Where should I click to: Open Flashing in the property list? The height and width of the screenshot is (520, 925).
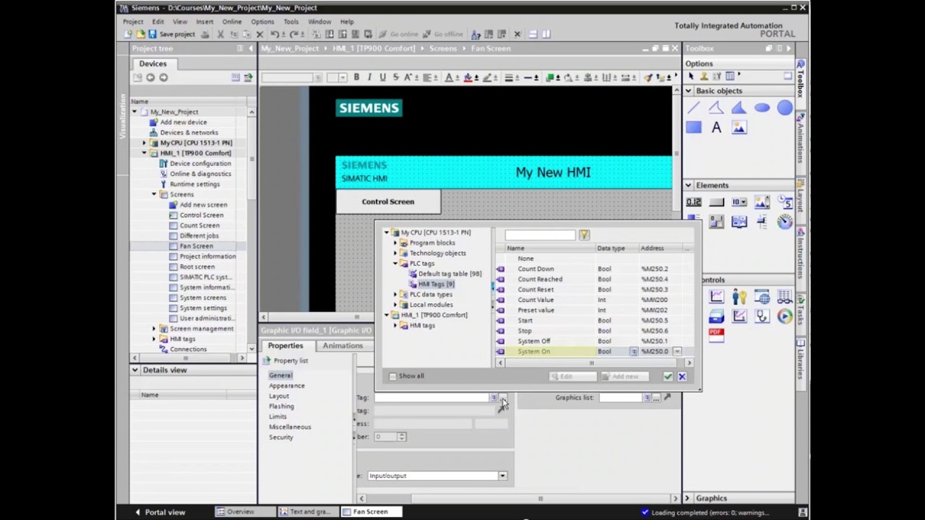coord(281,407)
